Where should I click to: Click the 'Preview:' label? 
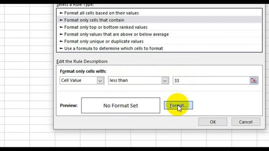coord(69,105)
